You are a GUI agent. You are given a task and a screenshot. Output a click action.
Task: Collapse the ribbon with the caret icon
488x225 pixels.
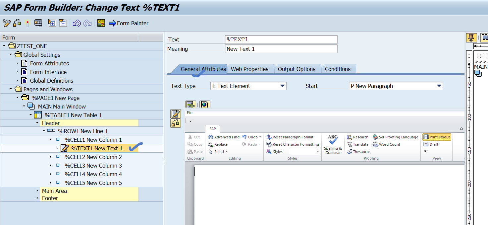pos(461,129)
